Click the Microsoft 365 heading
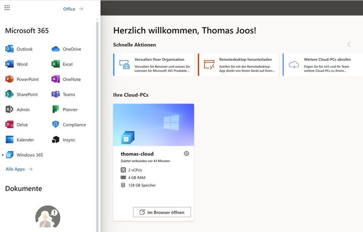 pyautogui.click(x=27, y=31)
